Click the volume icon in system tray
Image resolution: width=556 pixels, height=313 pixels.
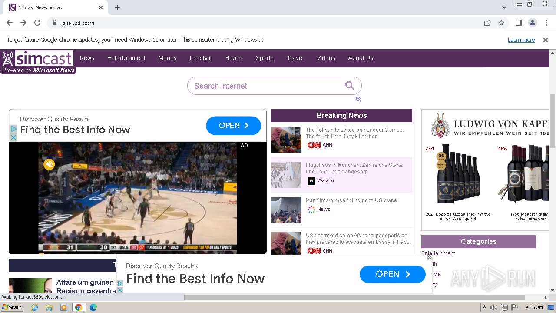(494, 307)
